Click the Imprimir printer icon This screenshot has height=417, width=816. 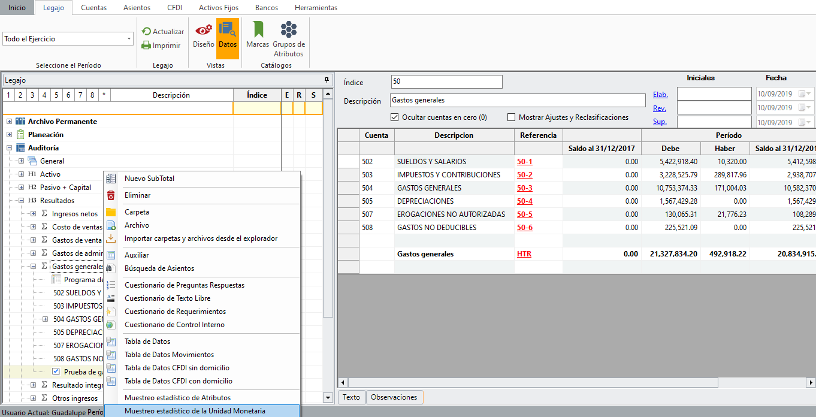(x=146, y=45)
